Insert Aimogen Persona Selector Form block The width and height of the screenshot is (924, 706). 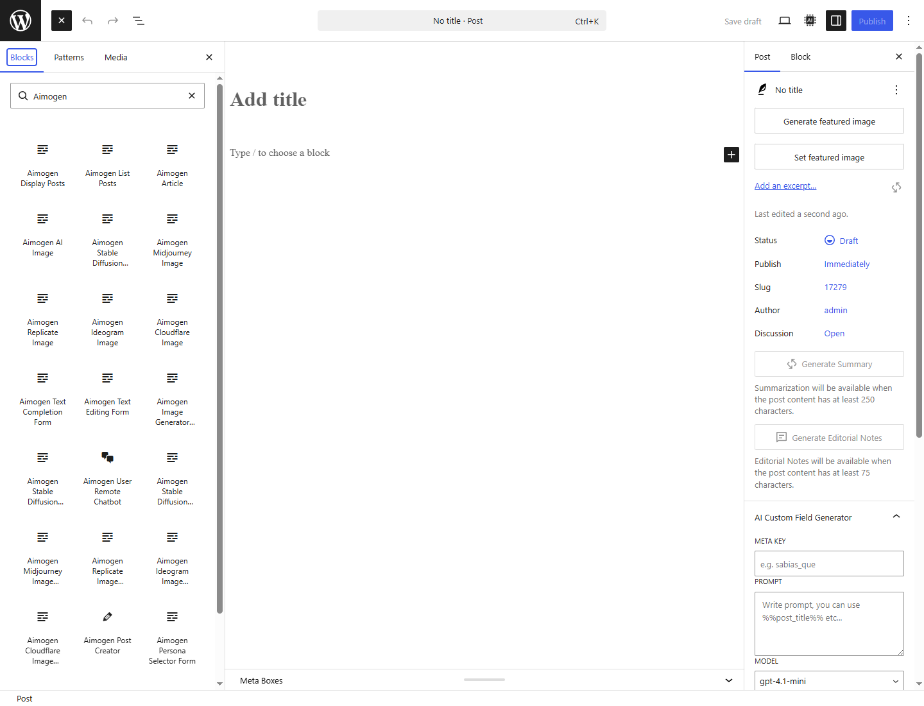tap(173, 638)
